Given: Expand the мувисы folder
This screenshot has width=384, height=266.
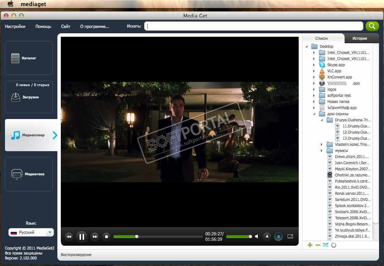Looking at the screenshot, I should (x=322, y=150).
